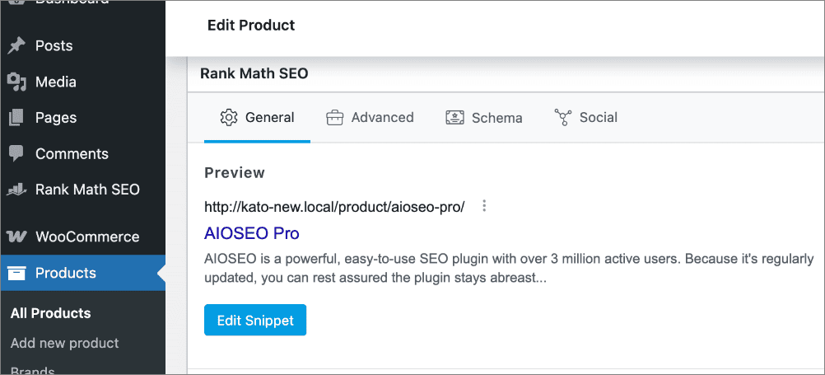
Task: Switch to the Advanced tab
Action: [370, 118]
